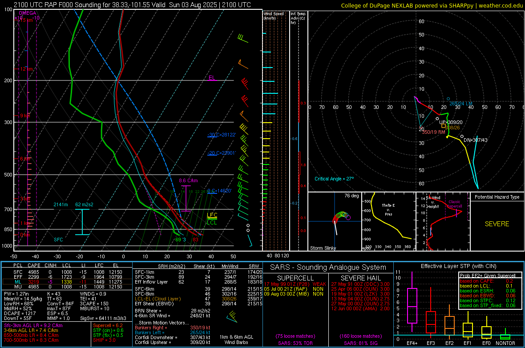The image size is (525, 348).
Task: Click the 350/19 RM label on hodograph
Action: (434, 132)
